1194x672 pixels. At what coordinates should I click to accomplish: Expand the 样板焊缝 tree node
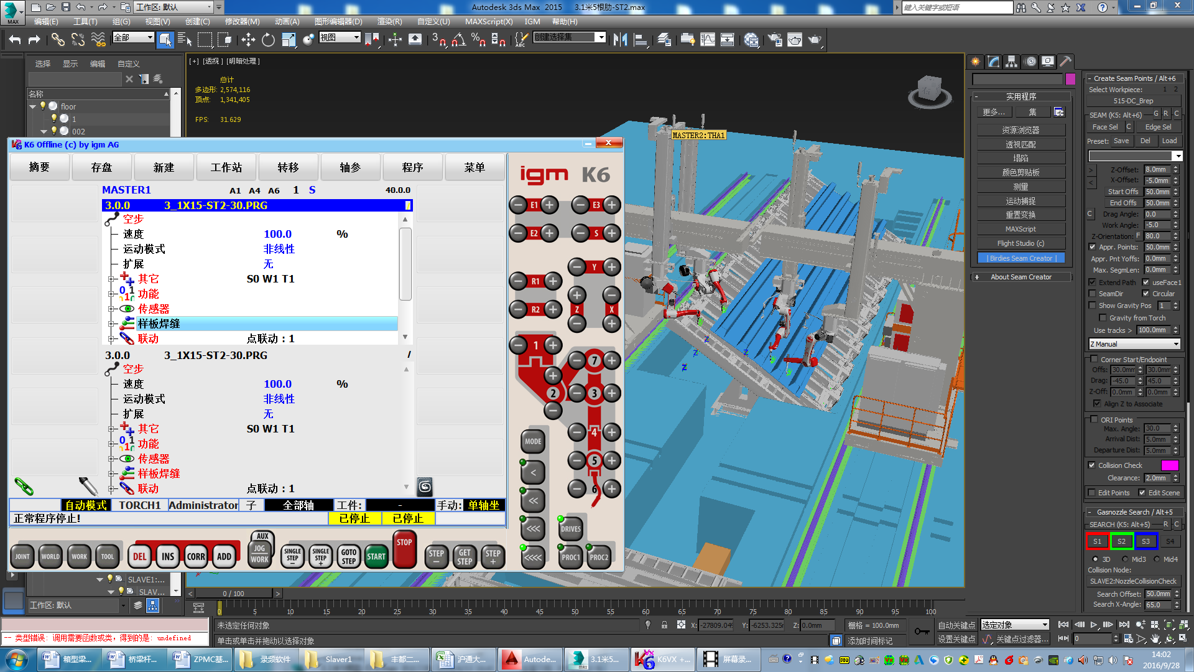[111, 324]
